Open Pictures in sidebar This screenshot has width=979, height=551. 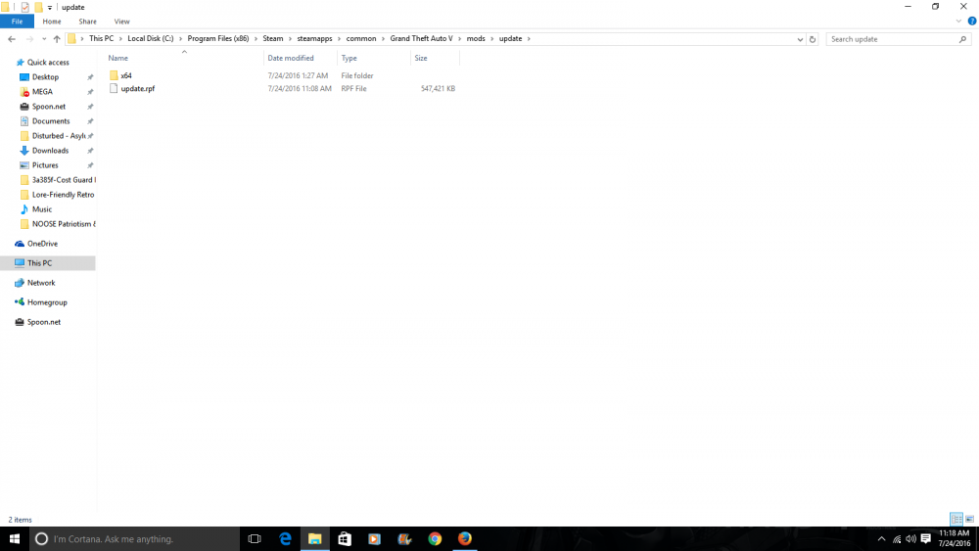(45, 165)
